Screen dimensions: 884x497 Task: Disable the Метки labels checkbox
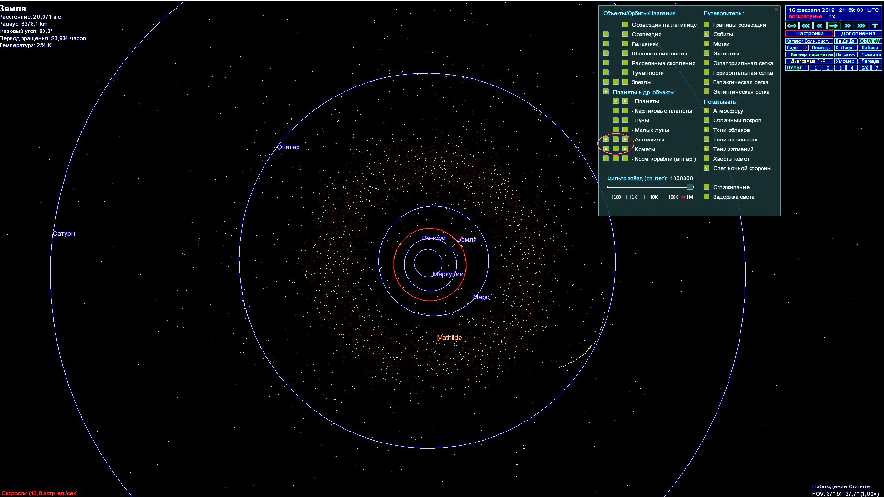click(x=707, y=44)
